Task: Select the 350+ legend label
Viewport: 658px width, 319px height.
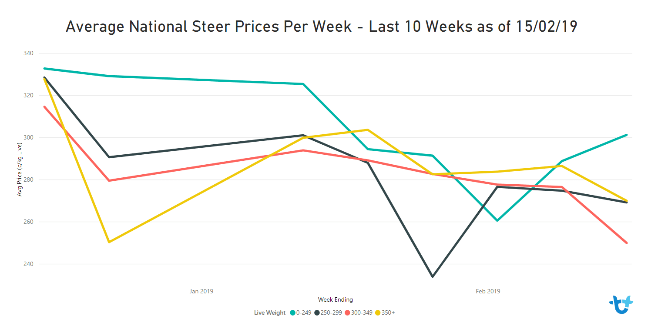Action: [388, 312]
